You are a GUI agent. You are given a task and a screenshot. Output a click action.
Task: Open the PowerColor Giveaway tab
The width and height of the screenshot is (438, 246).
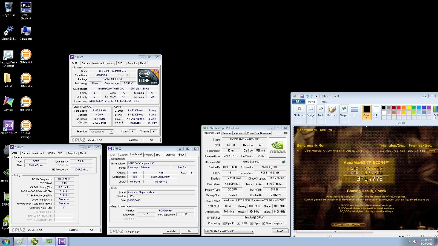[259, 133]
